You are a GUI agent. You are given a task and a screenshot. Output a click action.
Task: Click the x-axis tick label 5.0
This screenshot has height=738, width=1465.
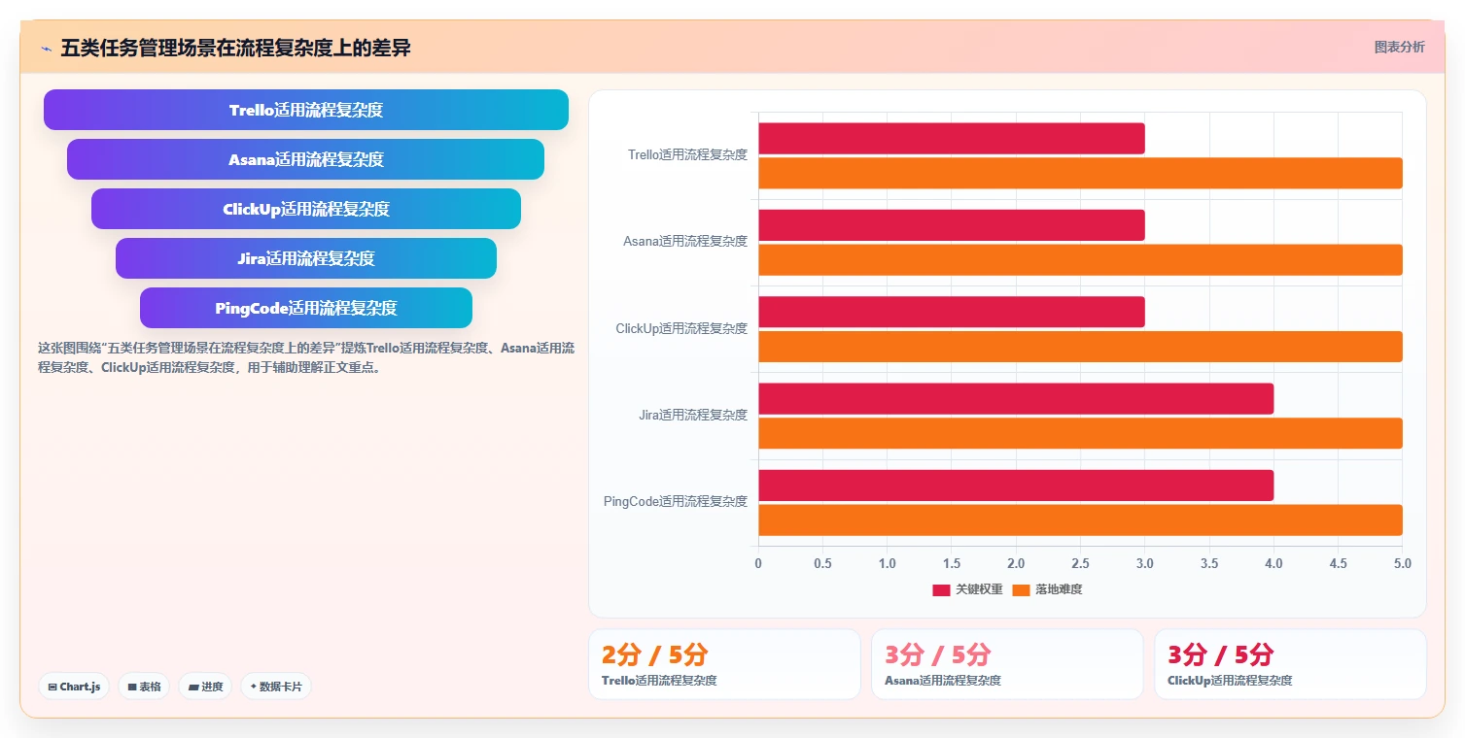point(1401,563)
